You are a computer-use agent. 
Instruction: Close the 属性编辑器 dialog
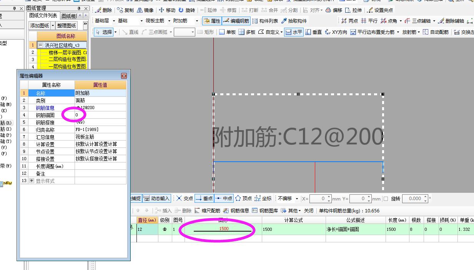(124, 76)
